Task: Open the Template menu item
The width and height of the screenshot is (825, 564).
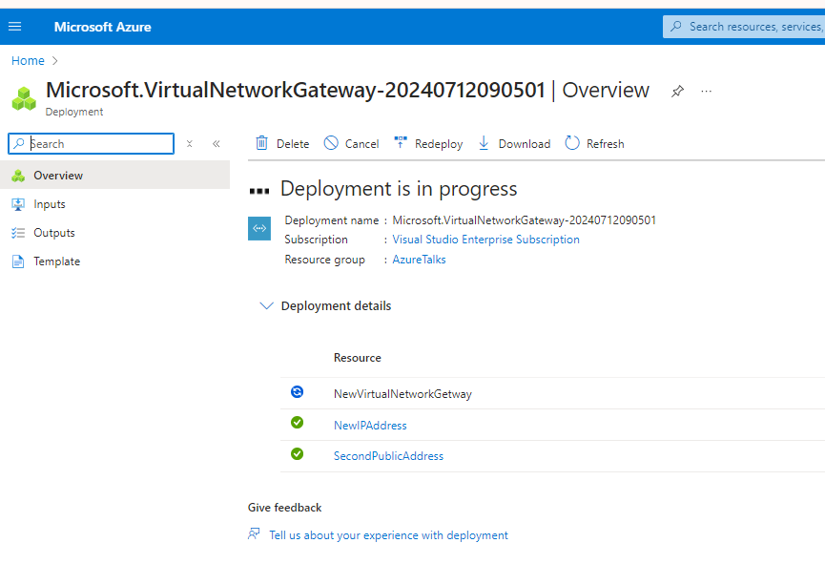Action: 114,261
